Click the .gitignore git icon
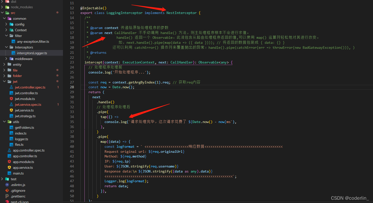The height and width of the screenshot is (203, 373). (7, 190)
